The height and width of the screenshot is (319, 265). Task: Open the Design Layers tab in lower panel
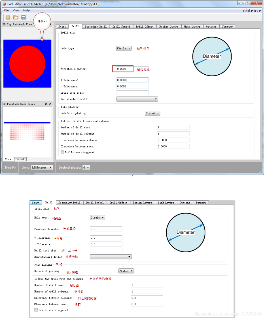coord(143,203)
